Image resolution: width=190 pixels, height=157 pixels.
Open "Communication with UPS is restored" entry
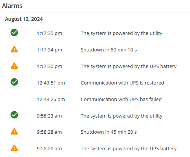122,83
